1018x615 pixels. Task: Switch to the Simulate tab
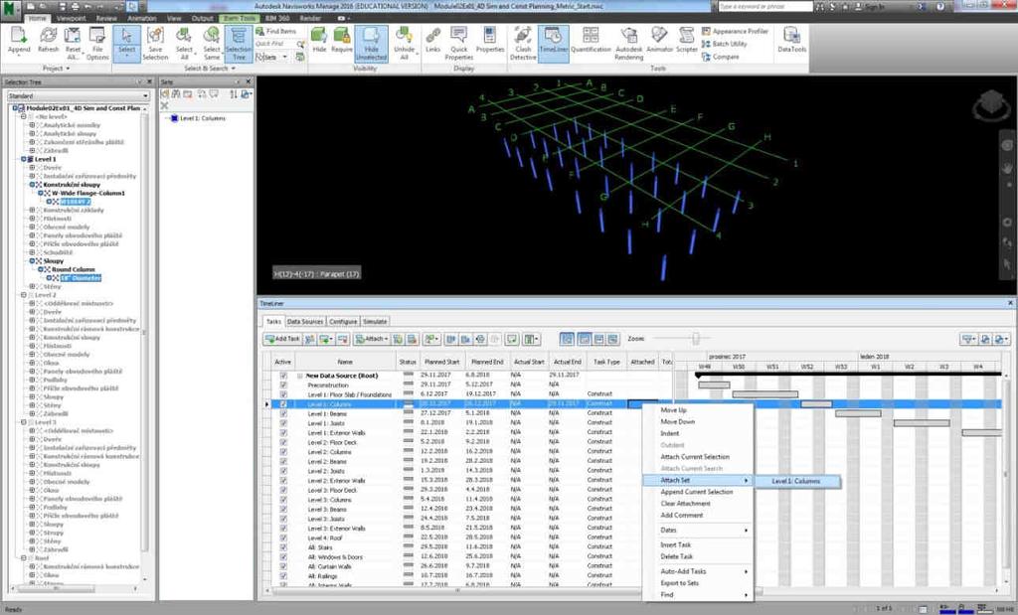pyautogui.click(x=375, y=322)
